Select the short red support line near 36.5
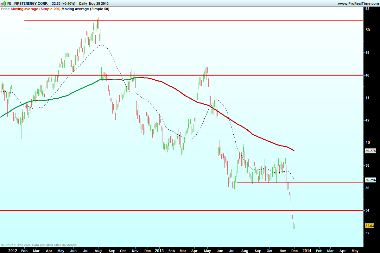 300,182
